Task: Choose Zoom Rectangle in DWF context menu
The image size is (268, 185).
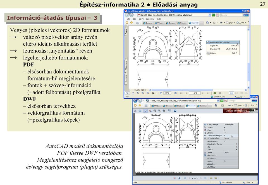Action: [x=221, y=136]
